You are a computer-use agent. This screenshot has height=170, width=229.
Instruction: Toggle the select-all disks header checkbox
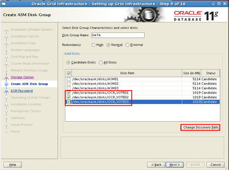pyautogui.click(x=69, y=73)
